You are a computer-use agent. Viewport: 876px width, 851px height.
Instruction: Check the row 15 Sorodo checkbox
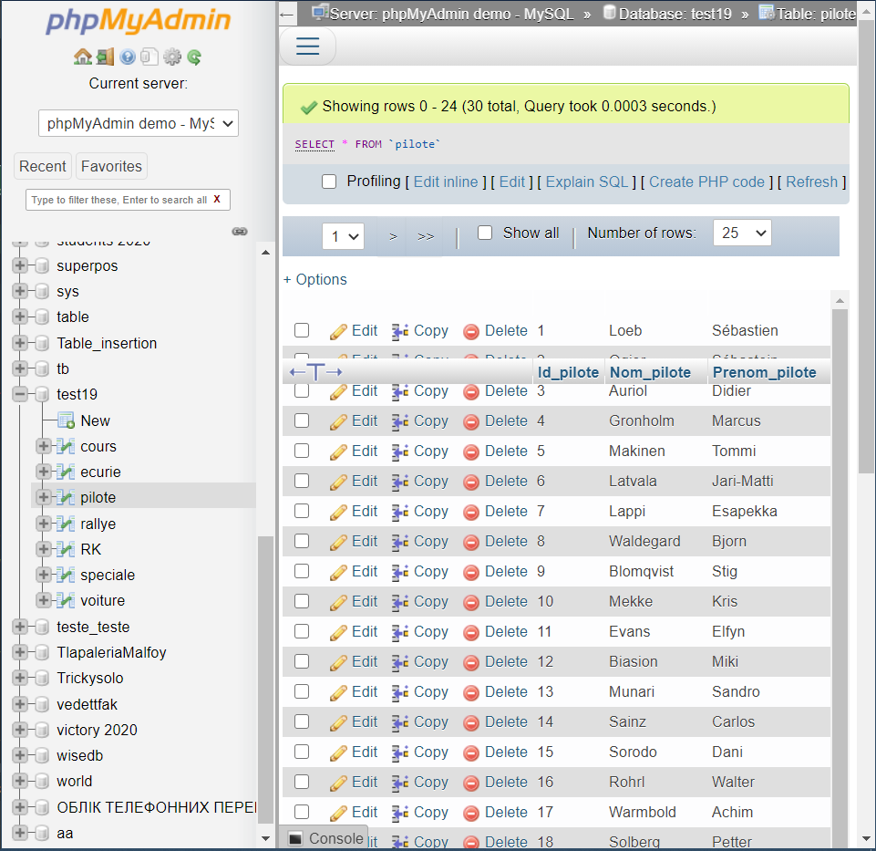302,752
